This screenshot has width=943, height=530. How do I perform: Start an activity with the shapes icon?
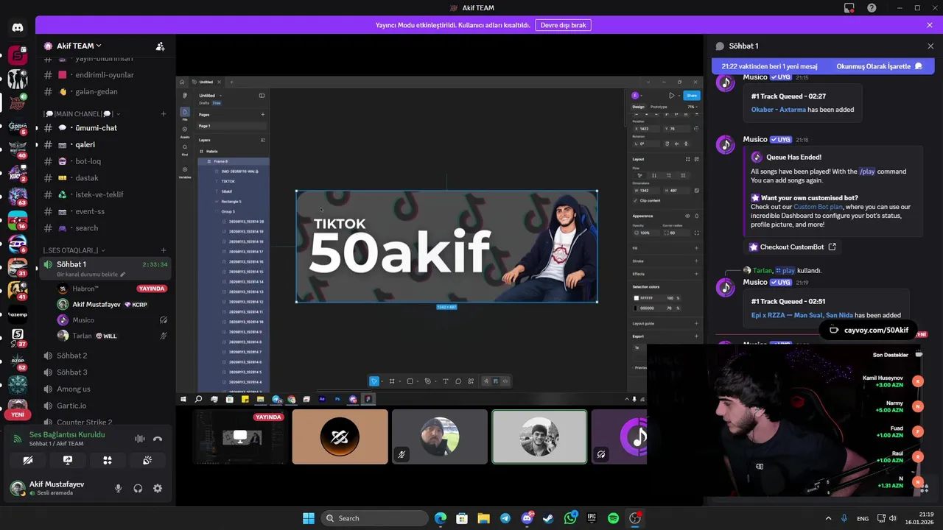[x=108, y=460]
